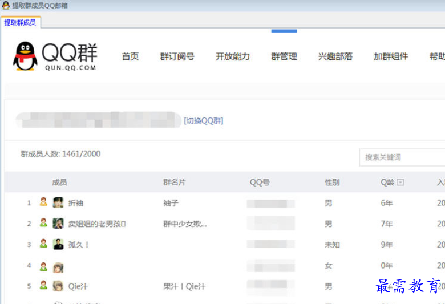Select member name 折袖
The width and height of the screenshot is (445, 304).
tap(76, 203)
